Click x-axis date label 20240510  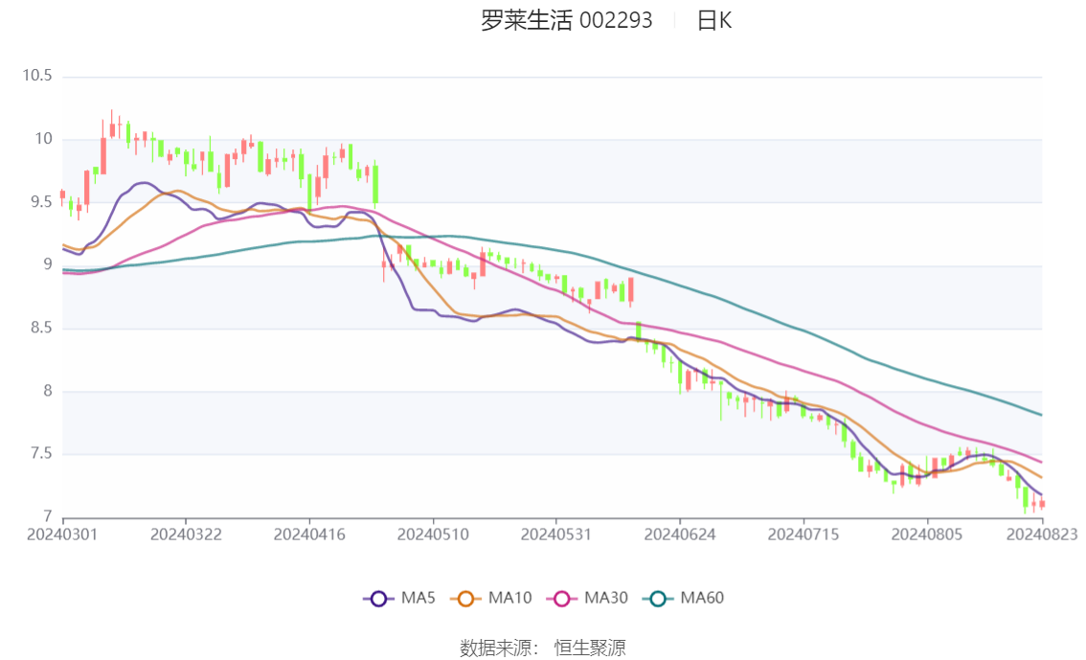[x=433, y=535]
